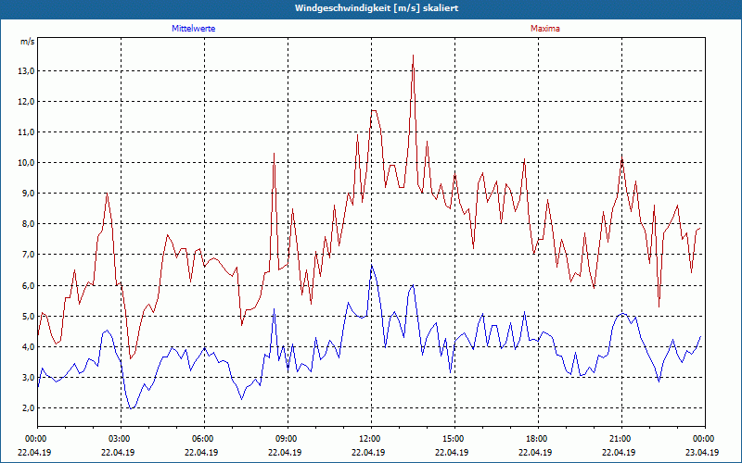Click the 4,0 y-axis value

coord(28,346)
